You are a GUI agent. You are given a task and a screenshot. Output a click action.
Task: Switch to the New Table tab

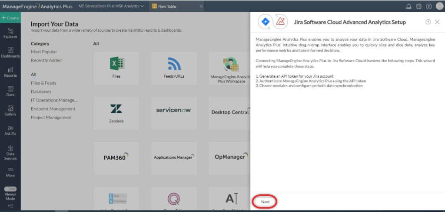(x=167, y=6)
